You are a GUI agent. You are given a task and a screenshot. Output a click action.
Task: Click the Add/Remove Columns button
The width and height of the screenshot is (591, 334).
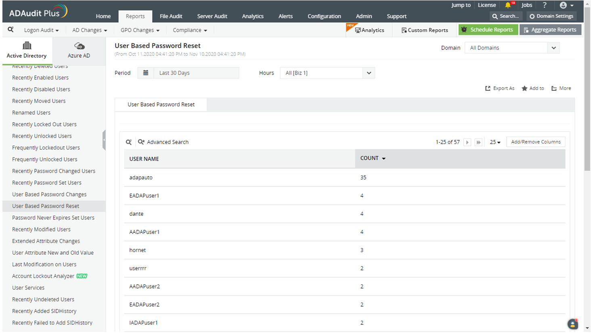(x=536, y=142)
